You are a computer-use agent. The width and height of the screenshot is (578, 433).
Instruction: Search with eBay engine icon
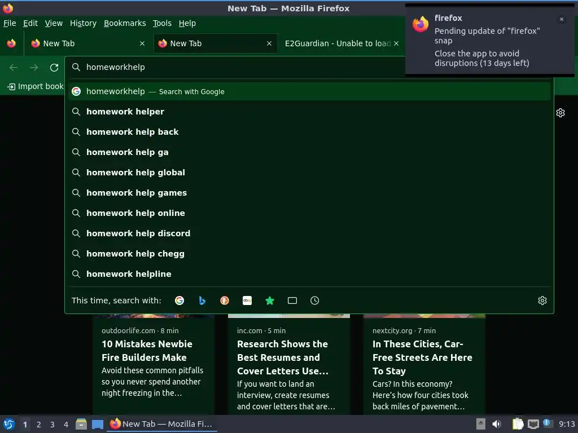point(247,301)
